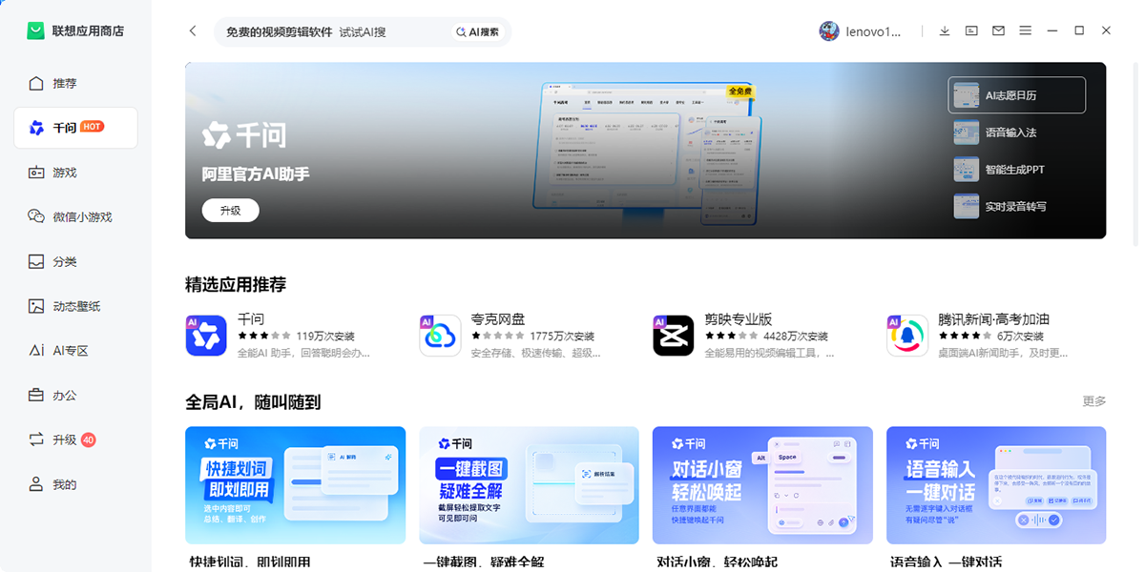Image resolution: width=1145 pixels, height=572 pixels.
Task: Open the 对话小窗 轻松唤起 card
Action: 762,485
